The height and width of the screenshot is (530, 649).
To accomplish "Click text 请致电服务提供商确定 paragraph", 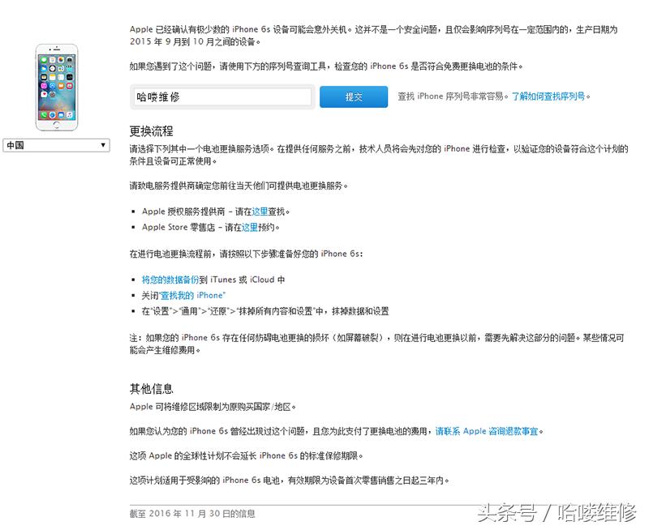I will (239, 186).
